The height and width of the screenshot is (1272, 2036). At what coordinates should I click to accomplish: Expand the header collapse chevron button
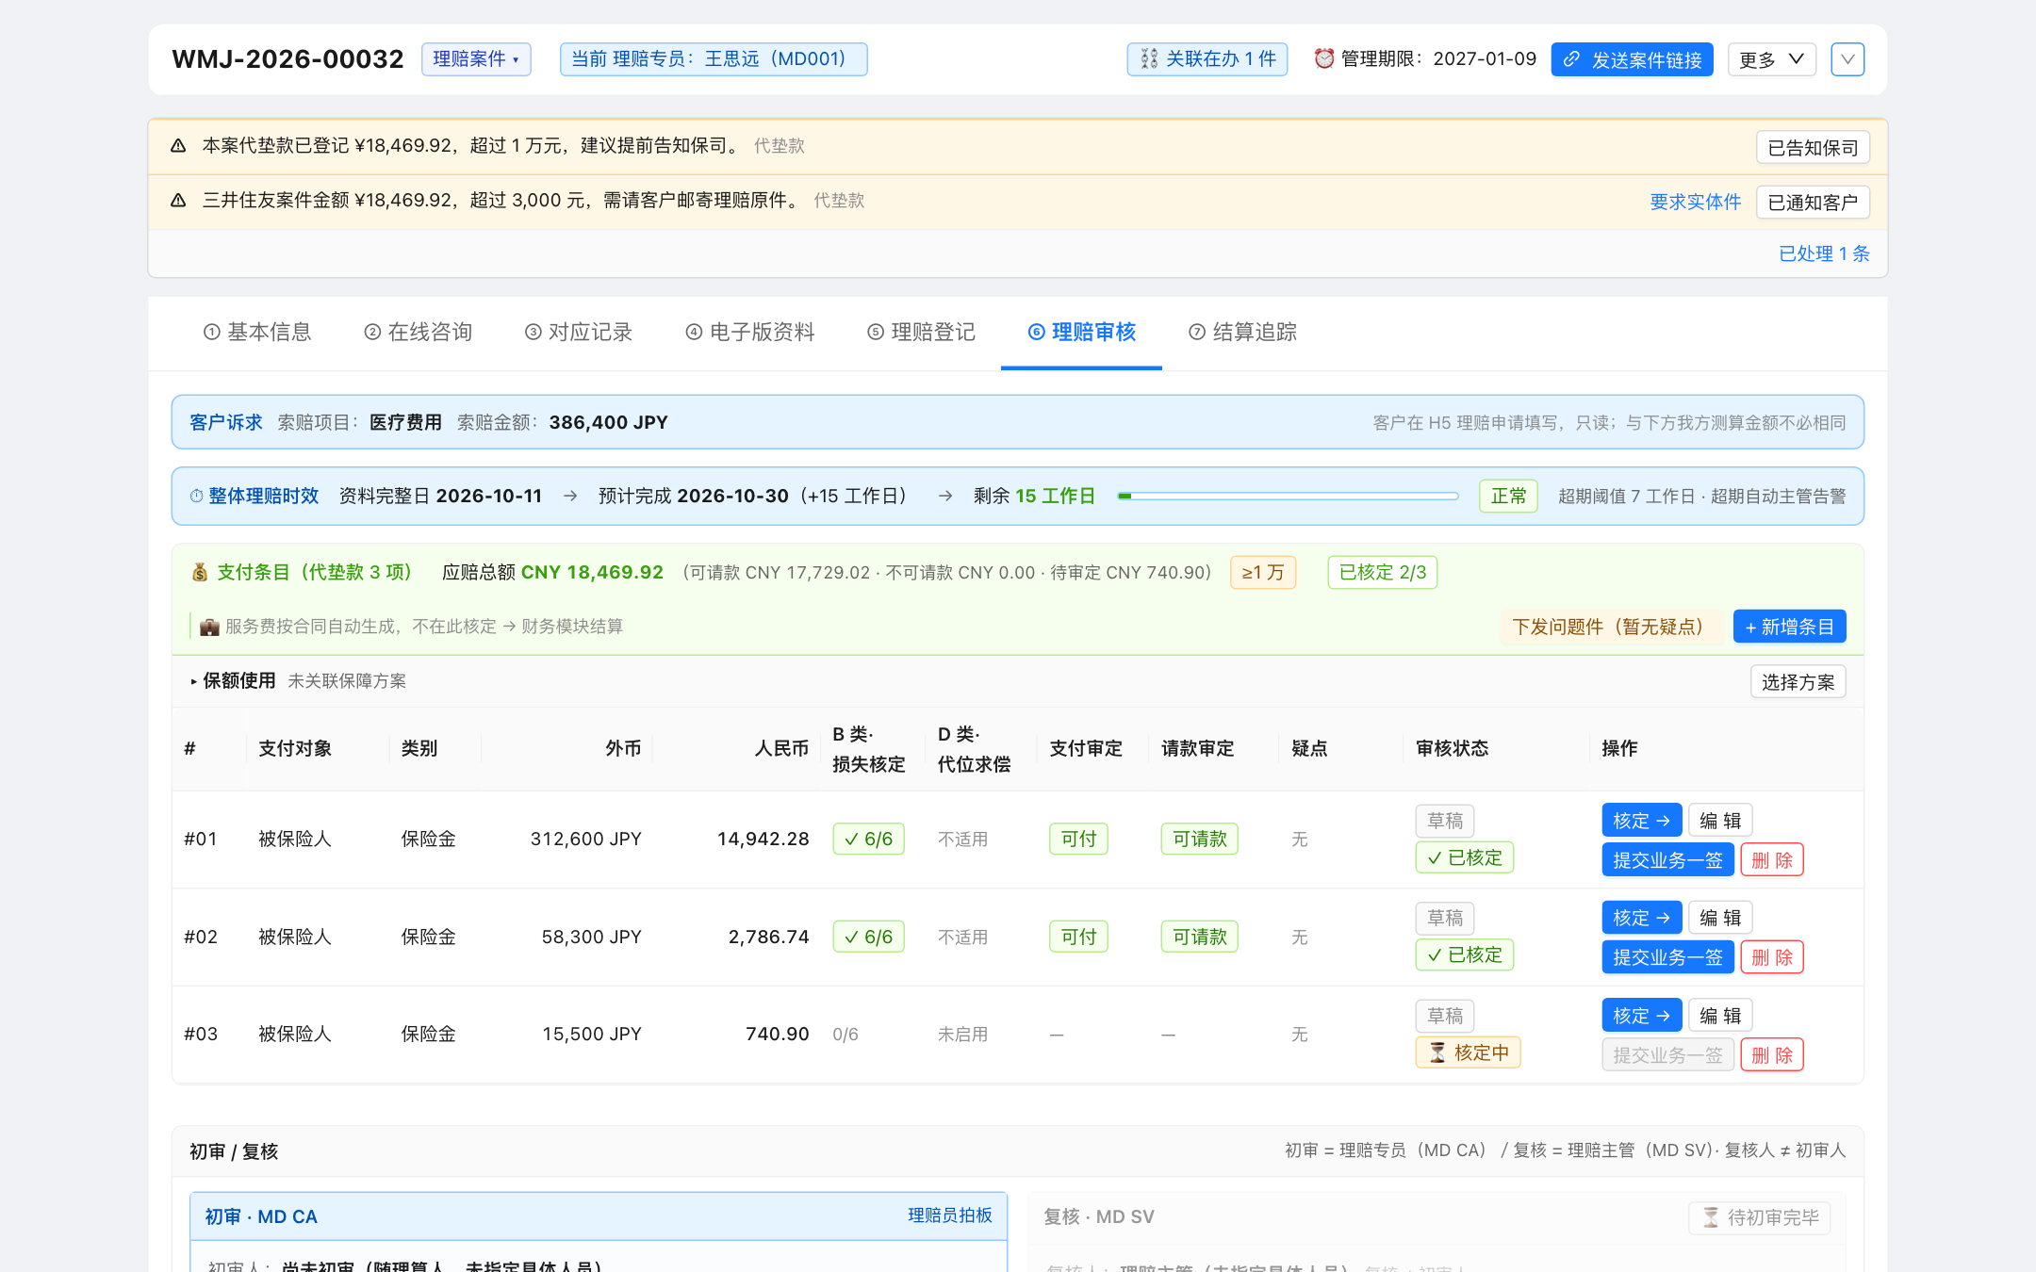pyautogui.click(x=1847, y=59)
